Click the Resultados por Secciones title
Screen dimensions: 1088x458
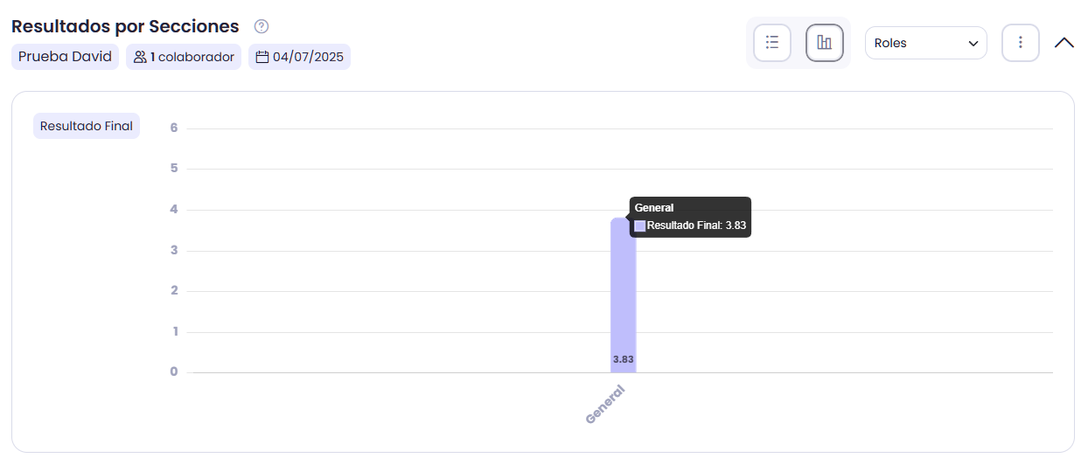(125, 26)
